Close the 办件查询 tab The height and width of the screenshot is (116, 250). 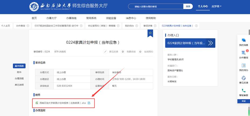pos(28,26)
